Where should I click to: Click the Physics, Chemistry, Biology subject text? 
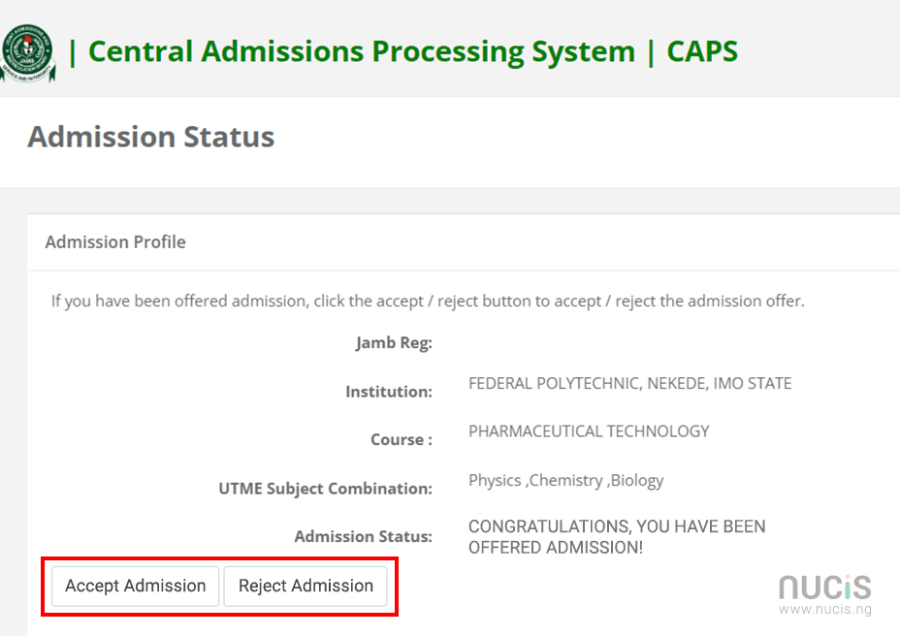565,480
